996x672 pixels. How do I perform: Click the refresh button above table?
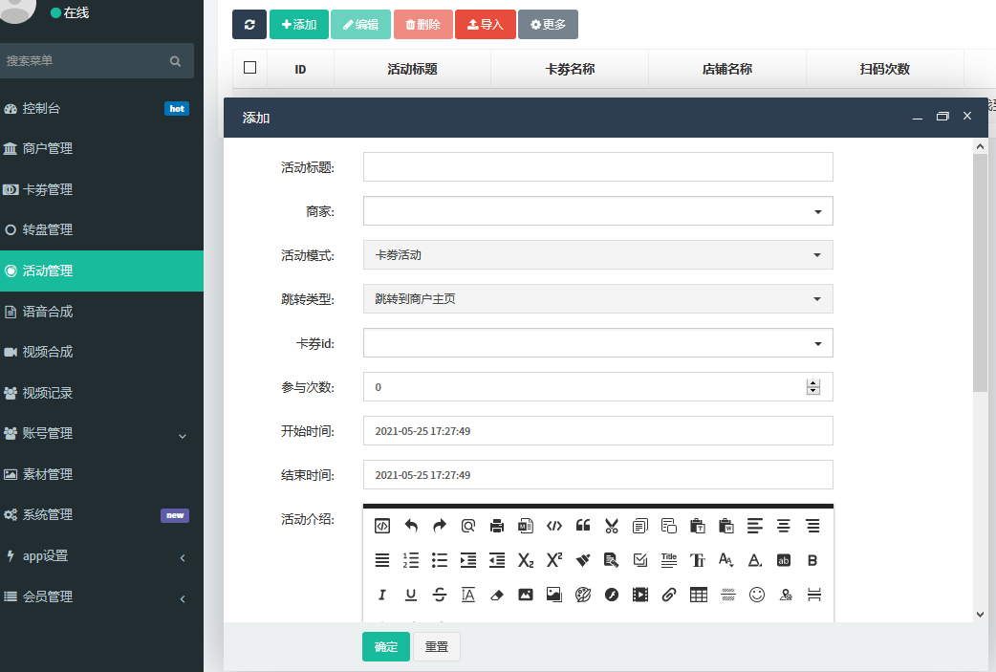click(249, 25)
